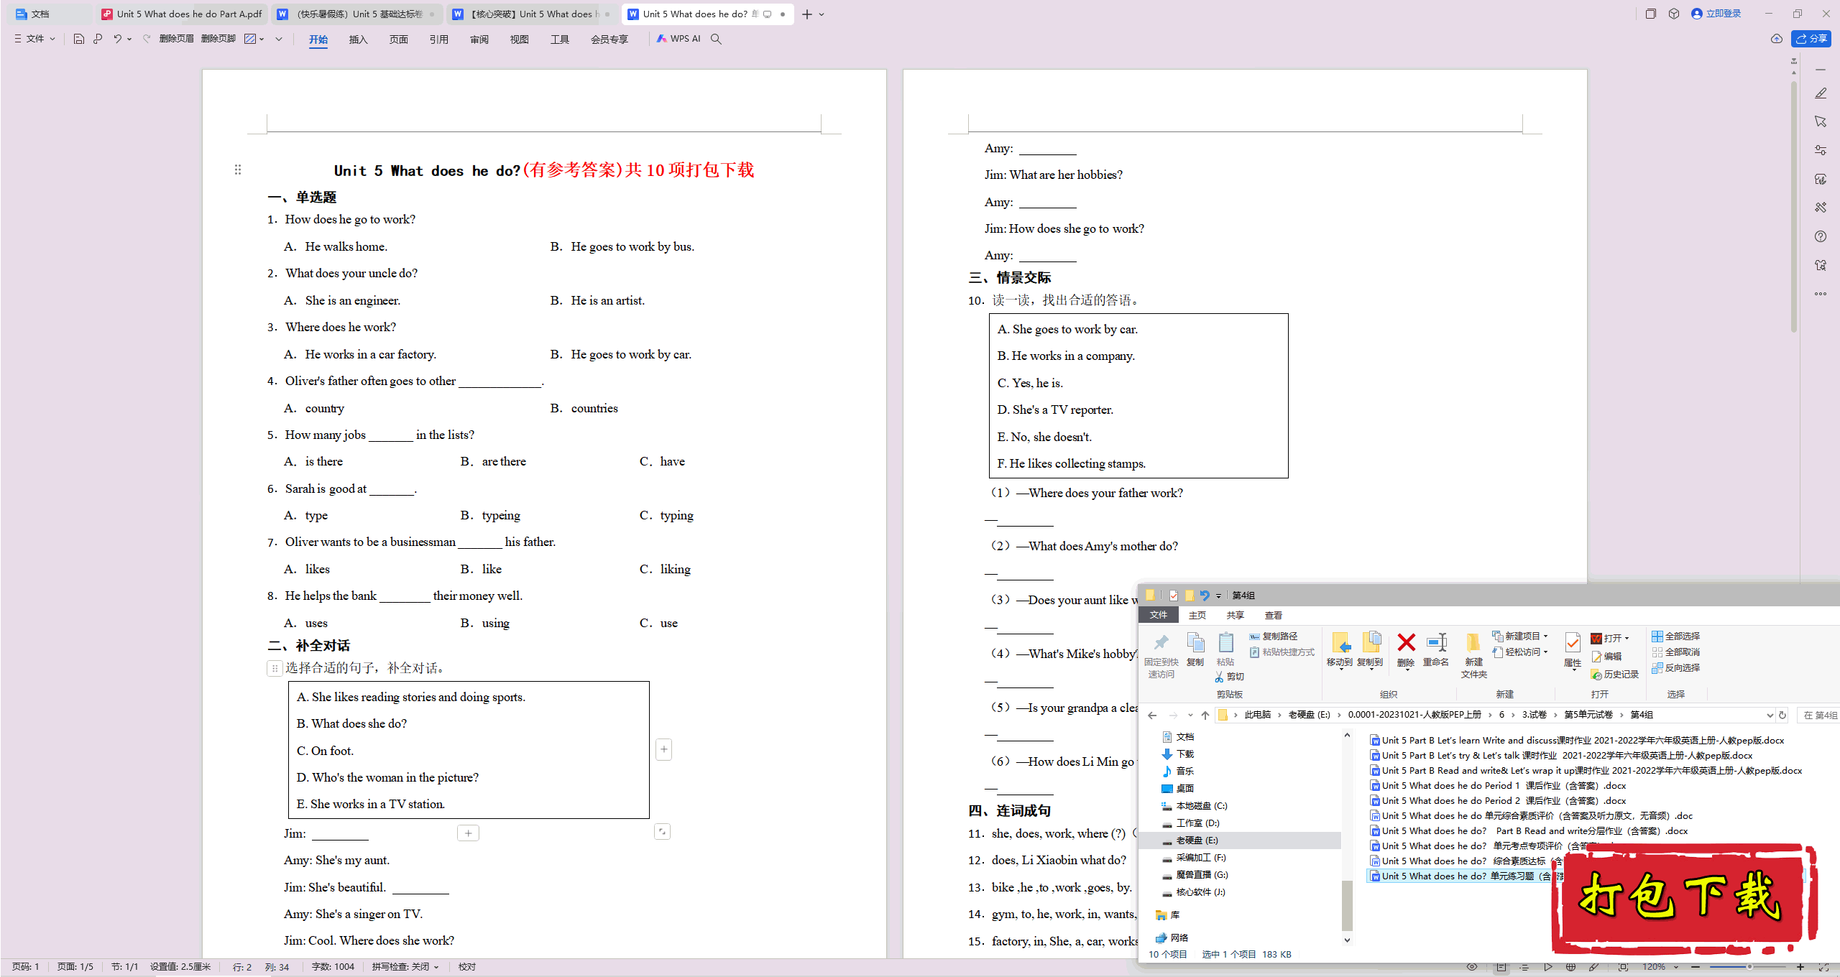1840x977 pixels.
Task: Switch to the 审阅 ribbon tab
Action: 479,40
